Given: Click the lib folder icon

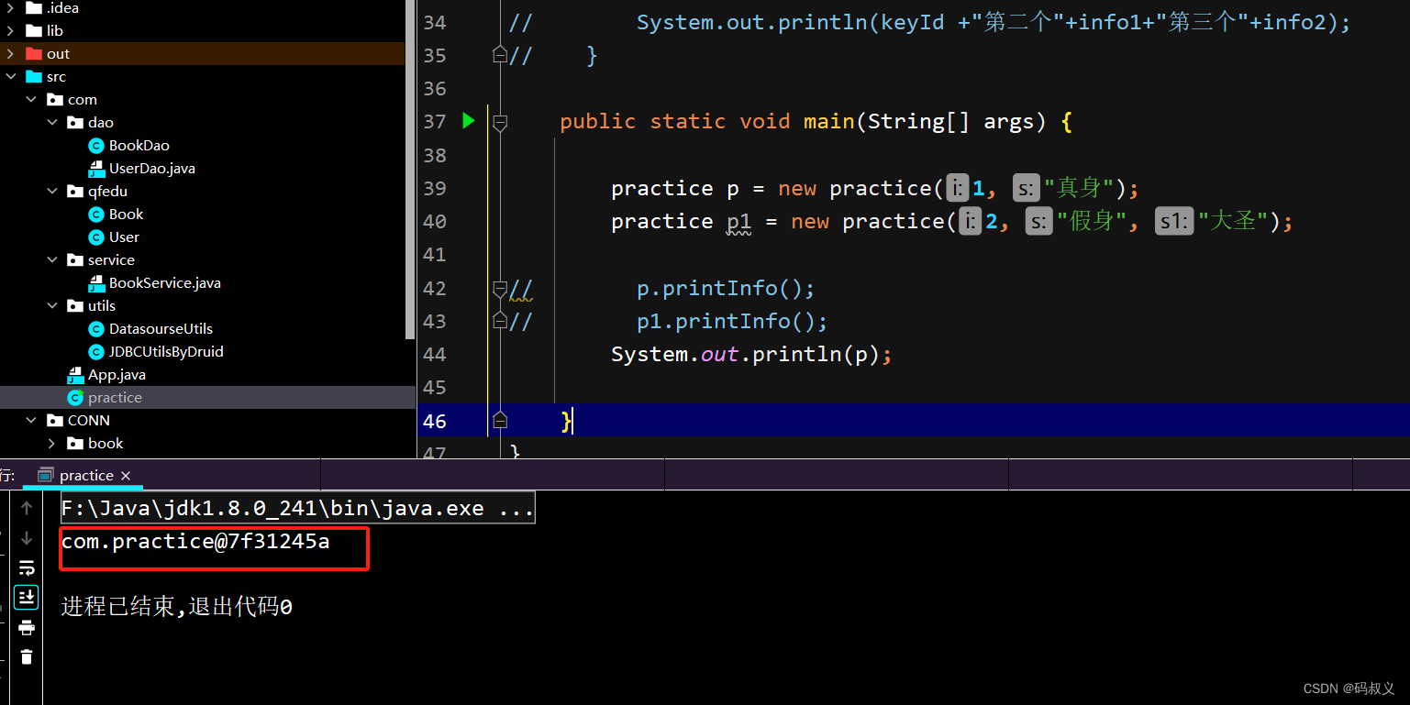Looking at the screenshot, I should click(x=34, y=31).
